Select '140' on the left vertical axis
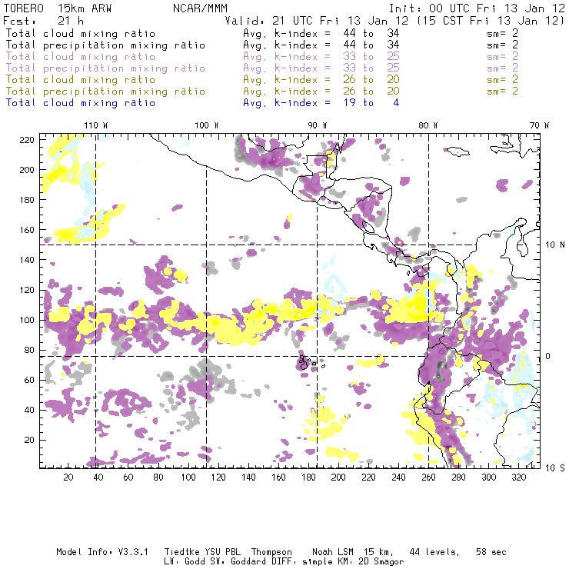 point(26,260)
